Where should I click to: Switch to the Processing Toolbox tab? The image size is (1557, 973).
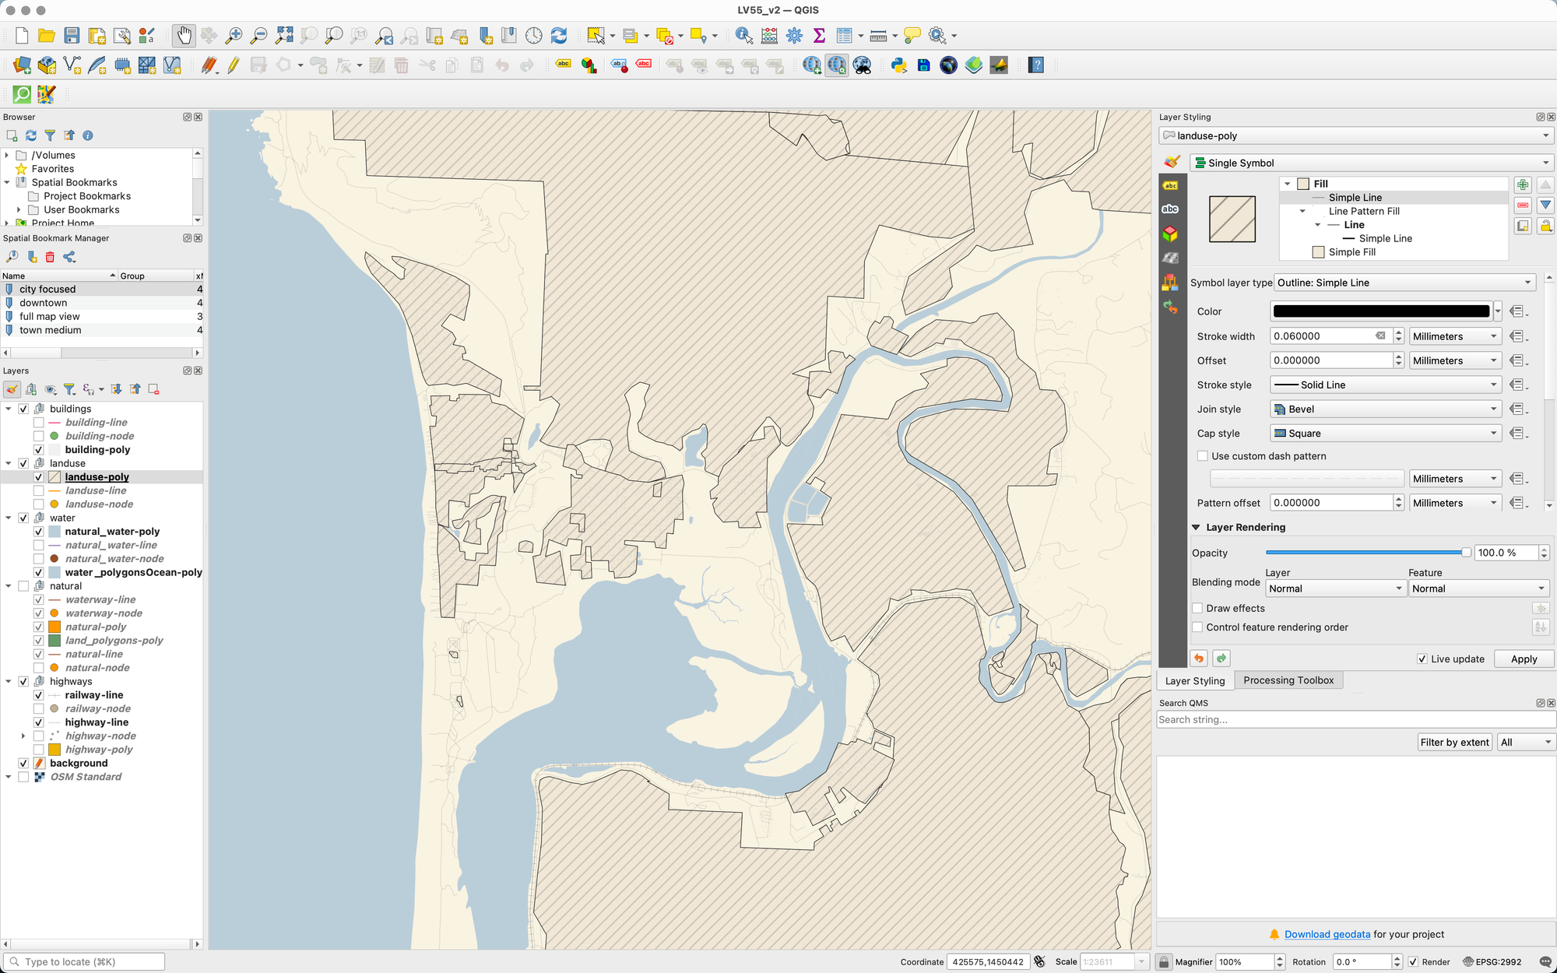[x=1288, y=680]
